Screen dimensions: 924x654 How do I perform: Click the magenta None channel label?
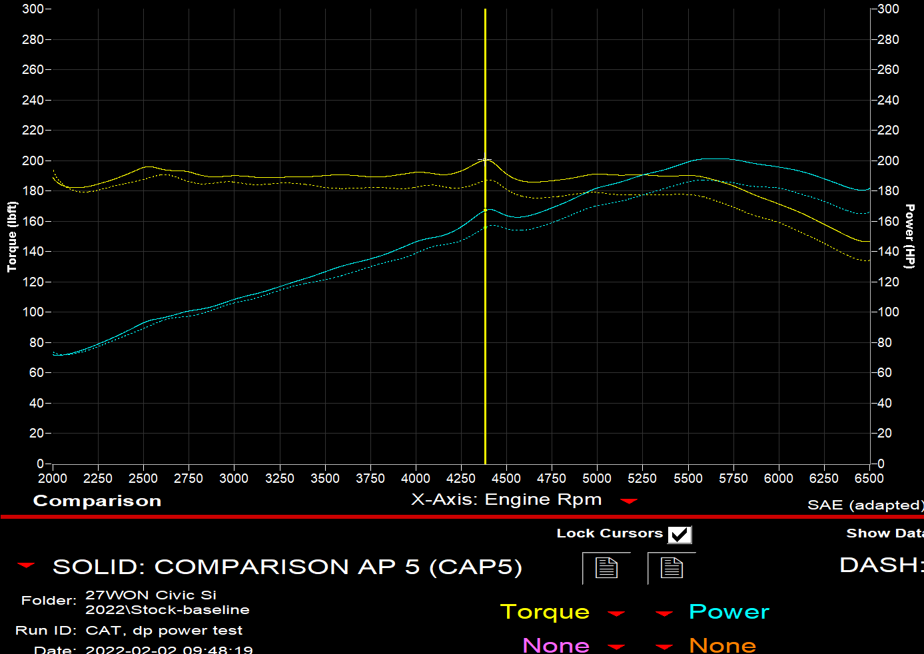click(556, 645)
